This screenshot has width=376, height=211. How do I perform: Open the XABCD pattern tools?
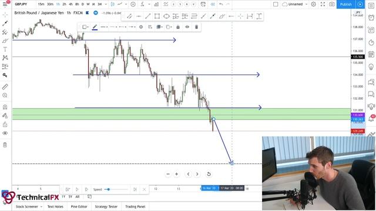point(5,57)
